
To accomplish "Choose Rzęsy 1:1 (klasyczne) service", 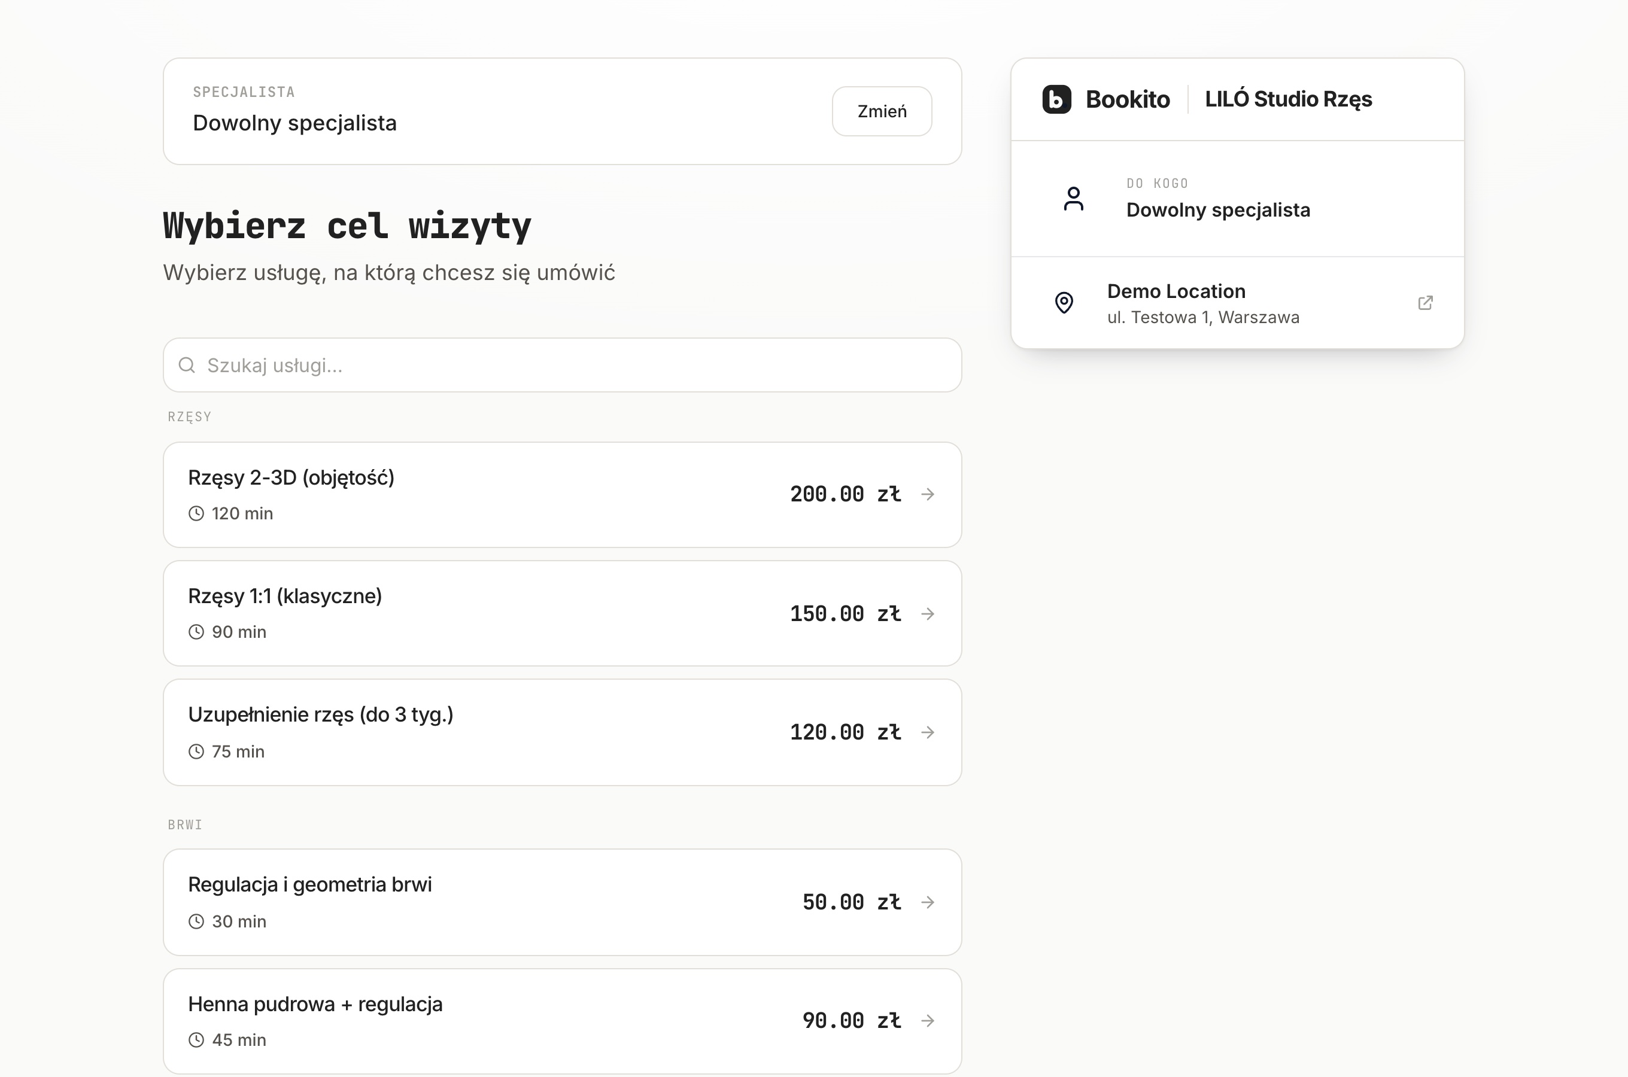I will point(562,613).
